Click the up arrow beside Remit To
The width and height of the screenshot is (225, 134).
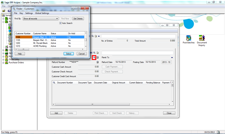172,57
